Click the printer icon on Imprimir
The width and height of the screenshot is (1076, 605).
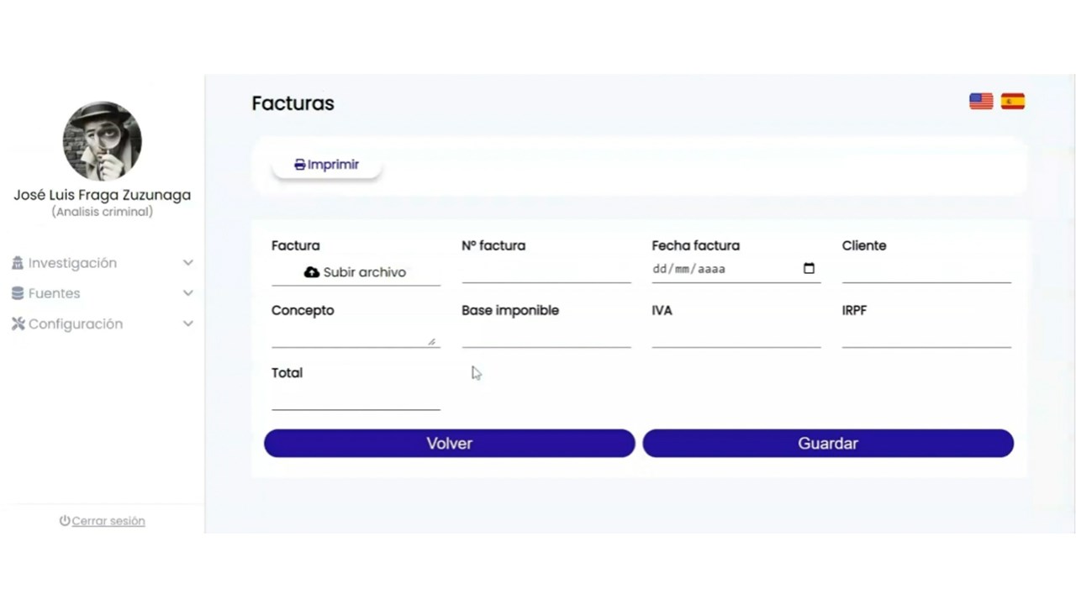click(x=299, y=165)
